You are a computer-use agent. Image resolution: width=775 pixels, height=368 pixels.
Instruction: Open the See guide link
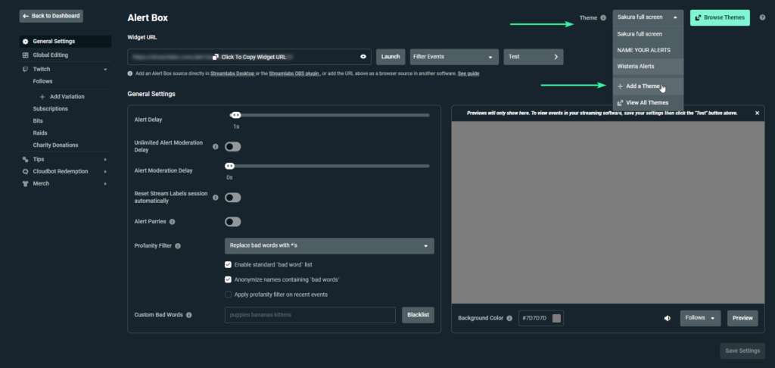pyautogui.click(x=468, y=73)
